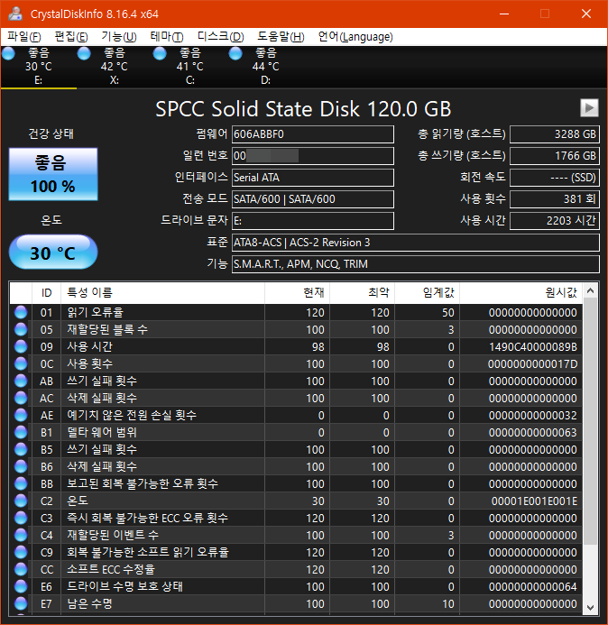
Task: Click the standard field ATA8-ACS | ACS-2 Revision 3
Action: 416,243
